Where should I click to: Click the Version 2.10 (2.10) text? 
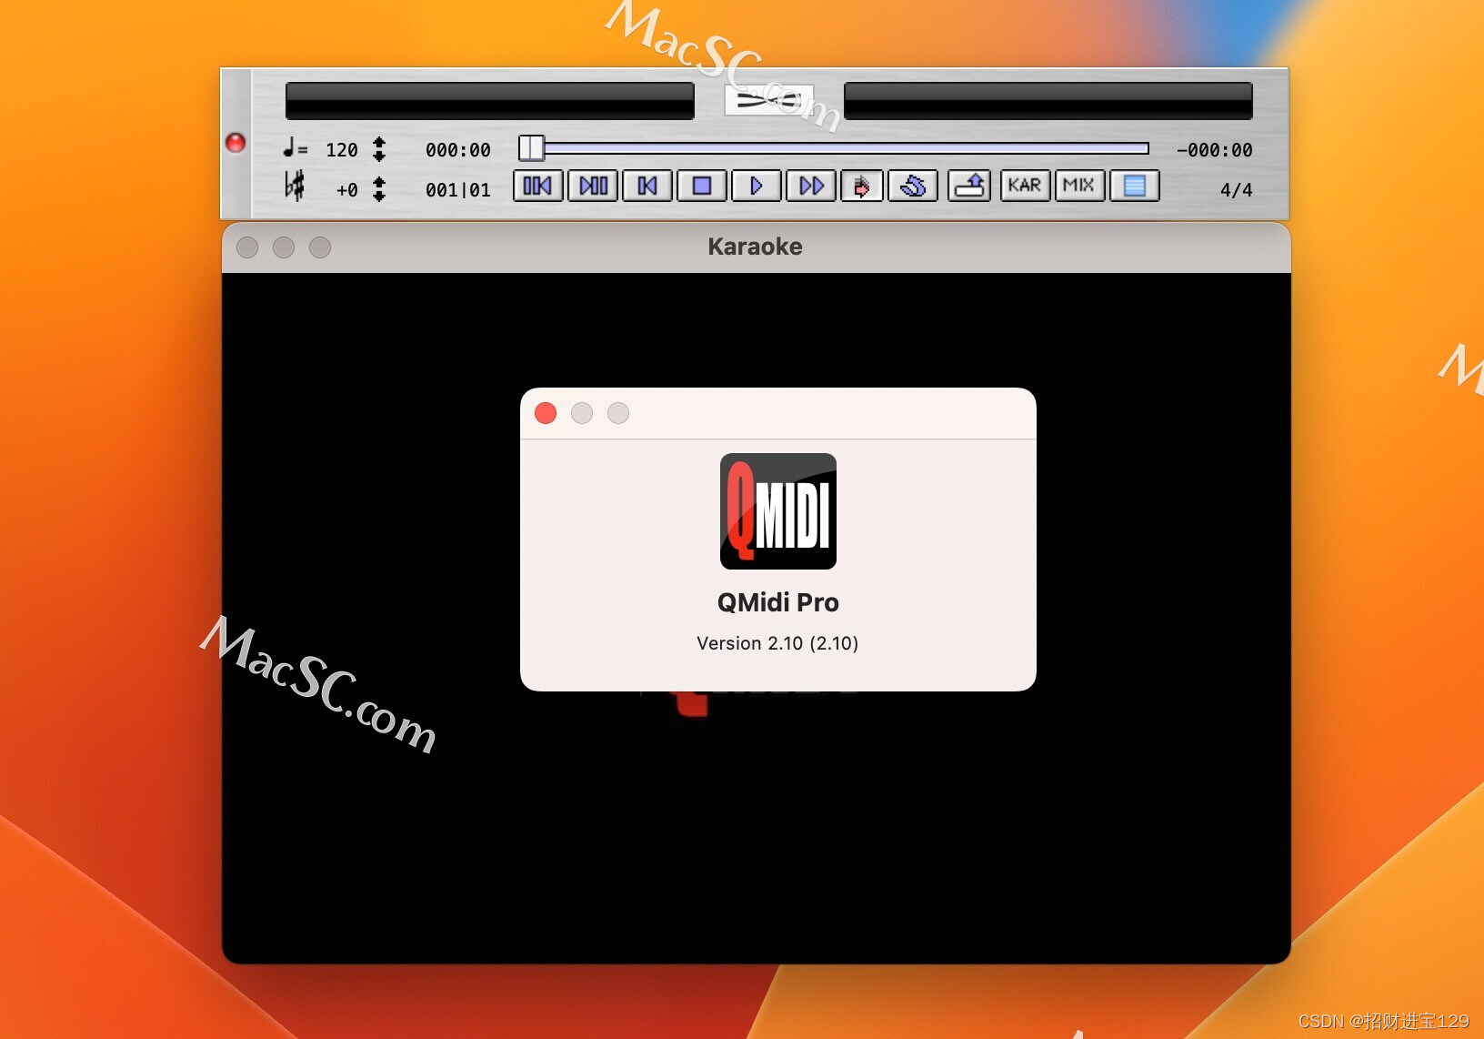[x=777, y=643]
